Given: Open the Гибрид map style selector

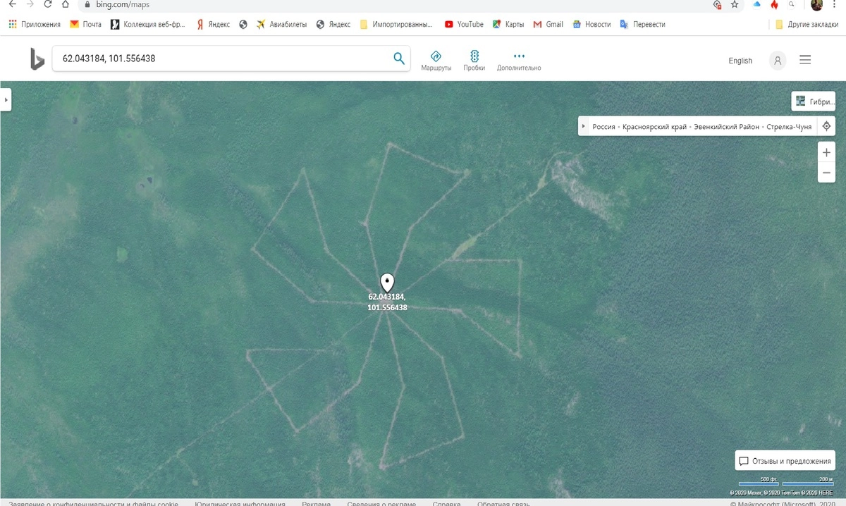Looking at the screenshot, I should (814, 101).
